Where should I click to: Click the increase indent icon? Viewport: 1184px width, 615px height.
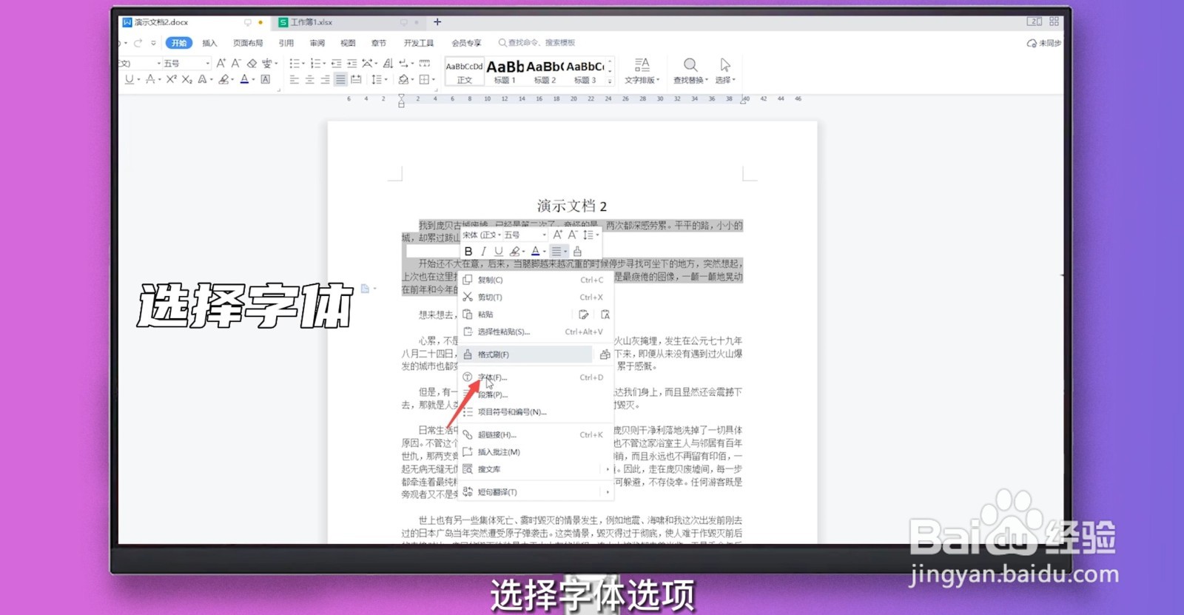pos(351,64)
